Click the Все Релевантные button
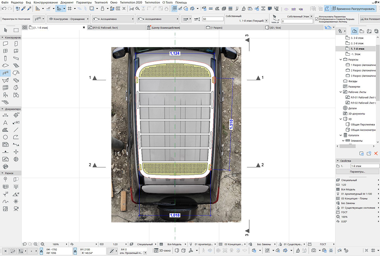The height and width of the screenshot is (256, 380). click(x=370, y=19)
